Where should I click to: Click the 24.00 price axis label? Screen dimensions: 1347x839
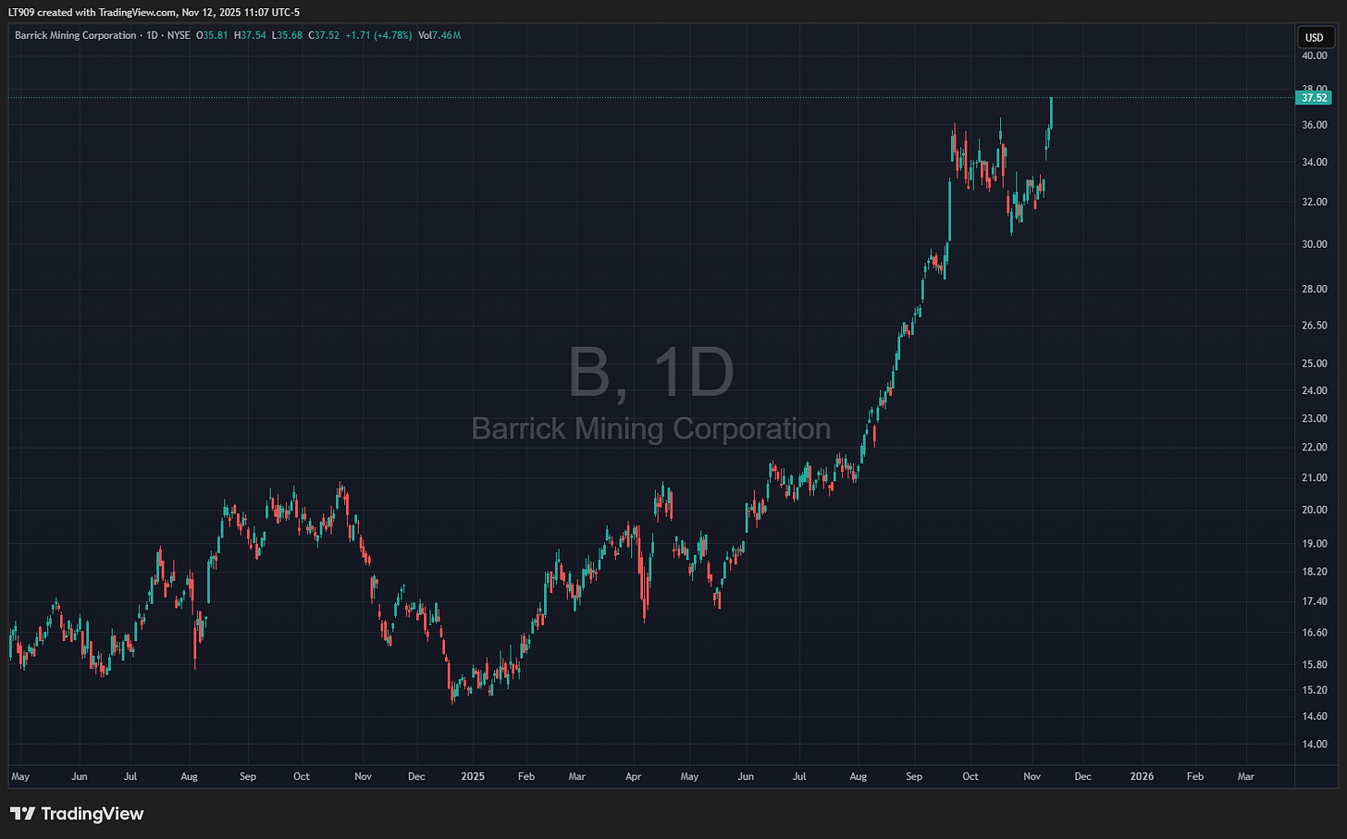click(1315, 390)
